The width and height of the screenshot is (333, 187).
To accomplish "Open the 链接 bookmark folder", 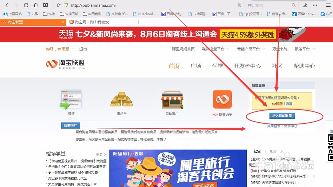I will [x=49, y=14].
